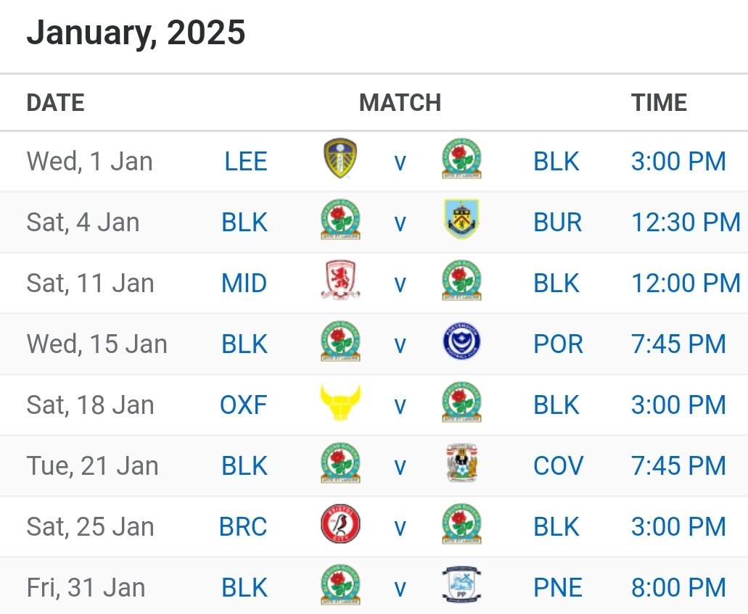Viewport: 748px width, 614px height.
Task: Open the Oxford United yellow ox logo
Action: tap(340, 403)
